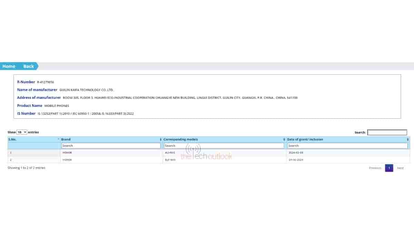Go to the Next page
Image resolution: width=414 pixels, height=232 pixels.
[x=400, y=168]
